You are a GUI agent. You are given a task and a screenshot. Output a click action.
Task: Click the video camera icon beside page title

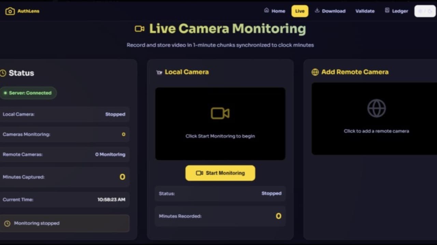139,29
